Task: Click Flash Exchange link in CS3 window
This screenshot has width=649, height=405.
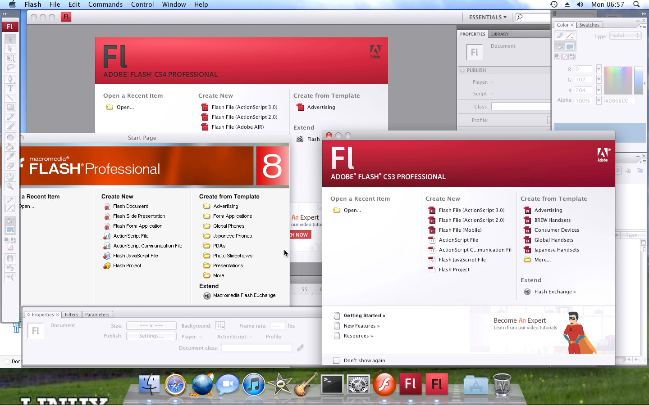Action: tap(555, 292)
